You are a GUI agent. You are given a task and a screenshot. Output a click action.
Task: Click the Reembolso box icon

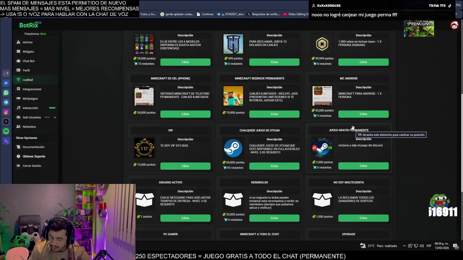[x=233, y=199]
